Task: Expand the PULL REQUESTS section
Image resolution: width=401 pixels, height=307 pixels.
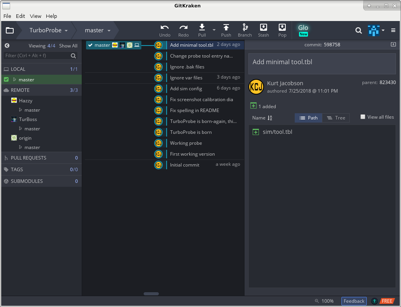Action: click(41, 158)
